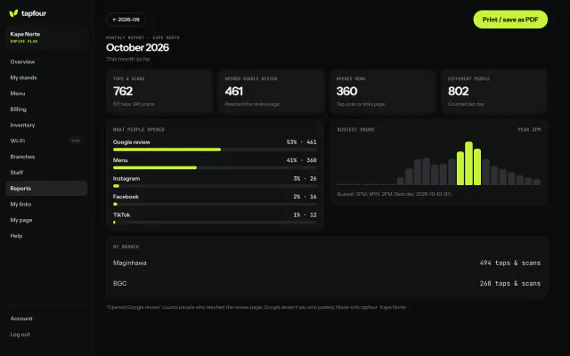
Task: Click the Instagram progress bar
Action: (215, 186)
